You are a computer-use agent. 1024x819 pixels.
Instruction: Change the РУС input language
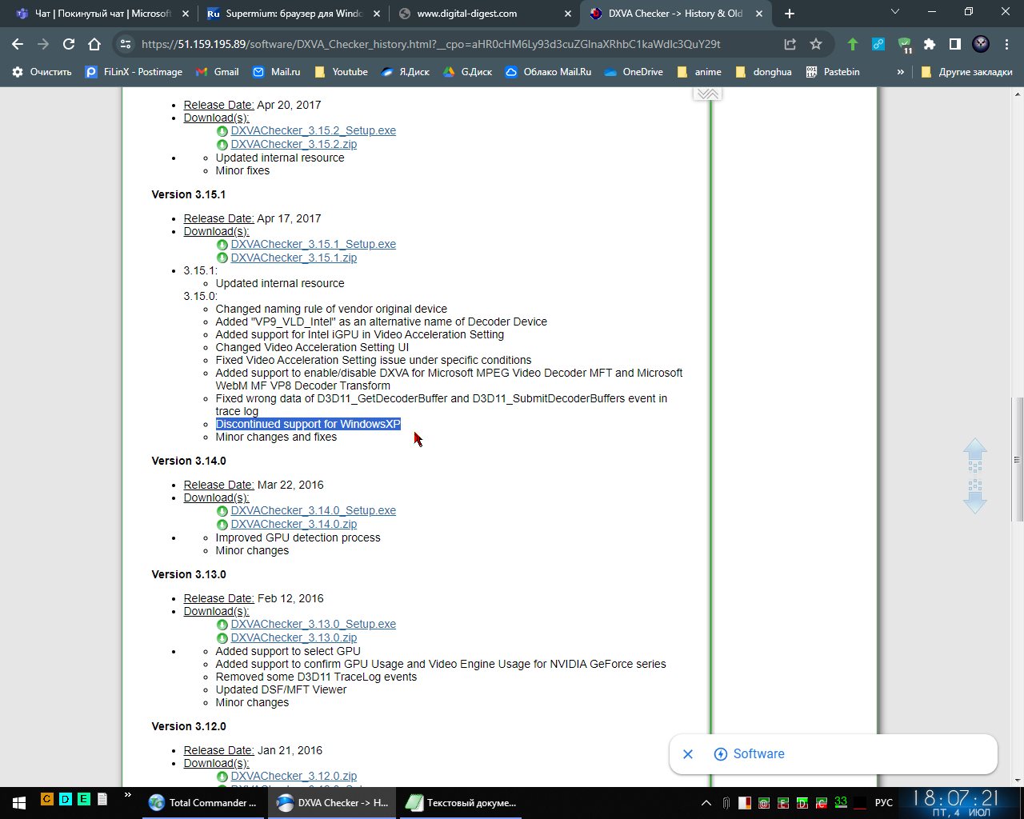[883, 803]
